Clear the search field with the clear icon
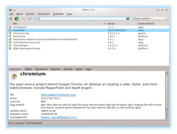This screenshot has height=134, width=177. pyautogui.click(x=127, y=18)
